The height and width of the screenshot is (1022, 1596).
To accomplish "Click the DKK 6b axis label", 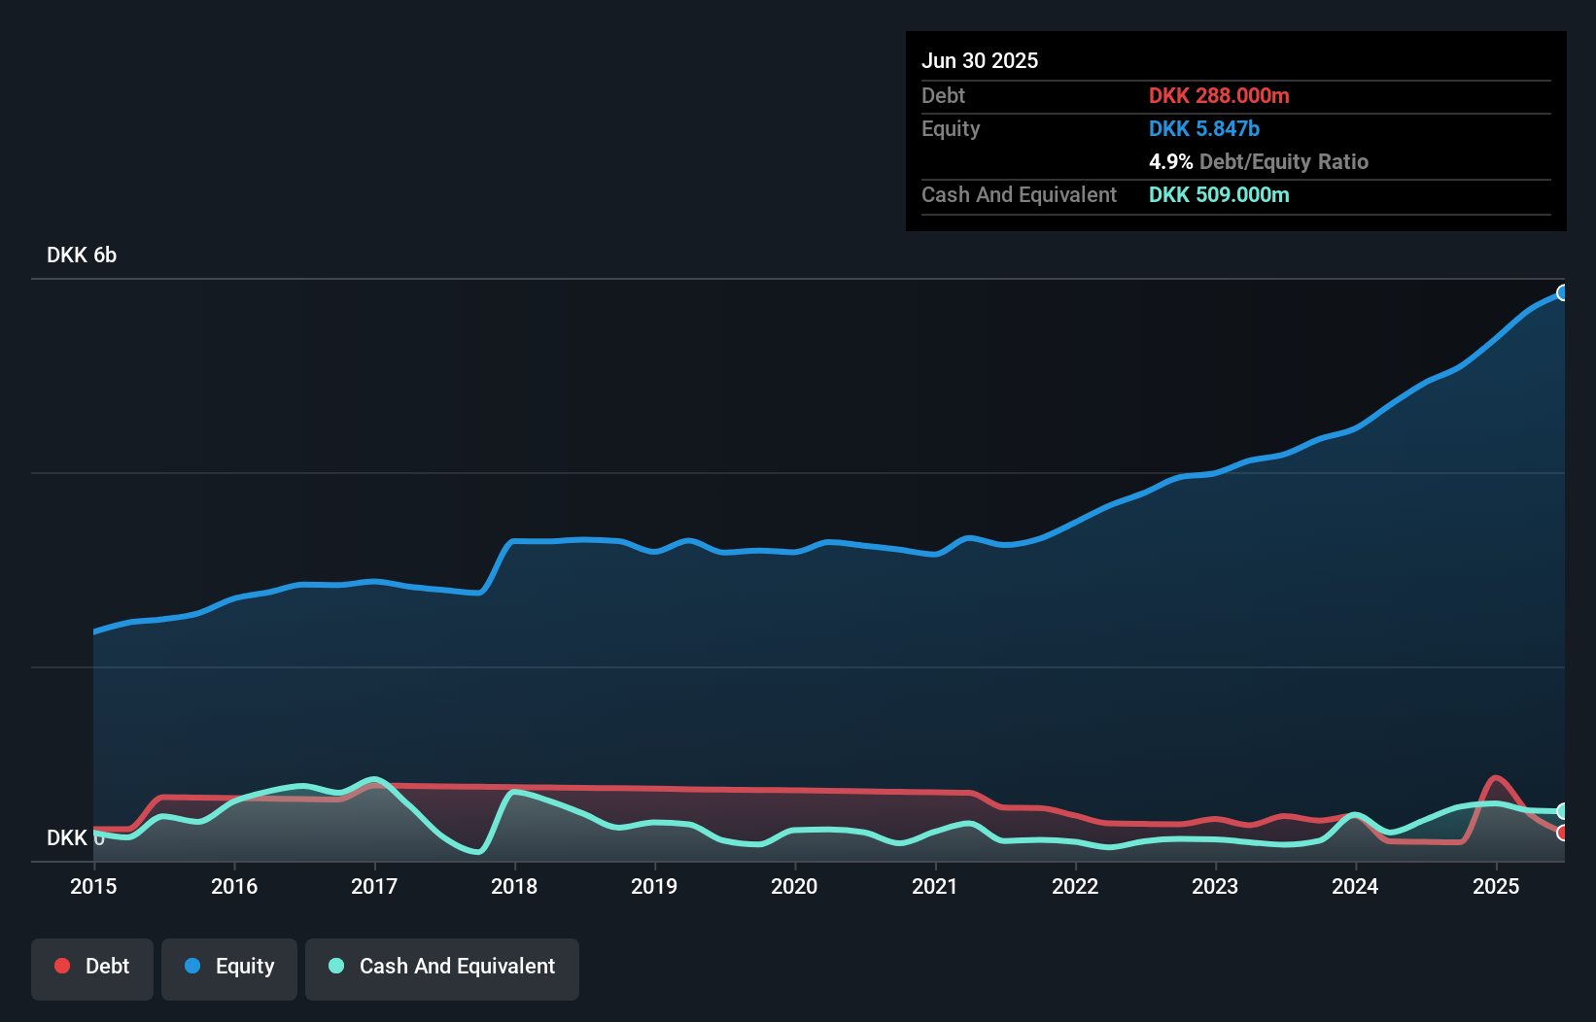I will click(x=82, y=255).
